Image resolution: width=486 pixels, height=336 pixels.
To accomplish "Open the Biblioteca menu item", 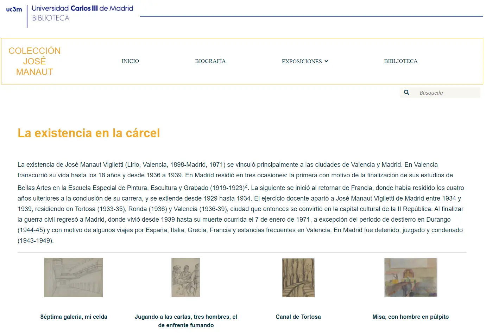I will pyautogui.click(x=401, y=61).
